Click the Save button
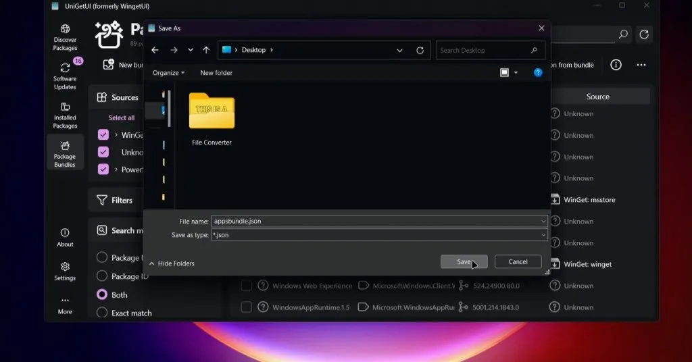692x362 pixels. [464, 261]
